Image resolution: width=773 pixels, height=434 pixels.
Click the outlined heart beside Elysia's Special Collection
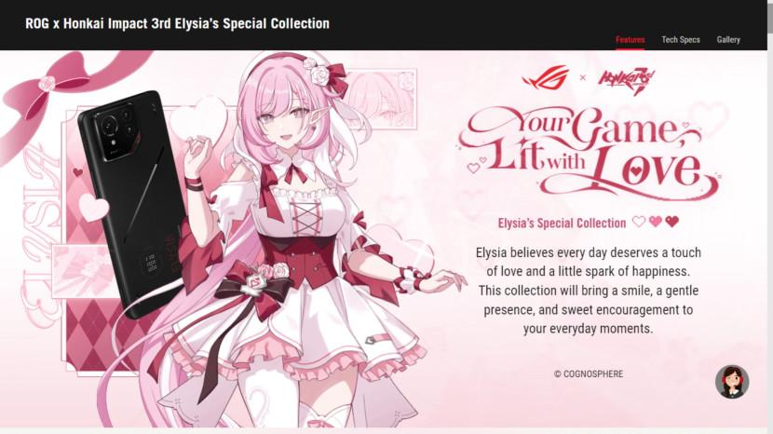(x=638, y=222)
